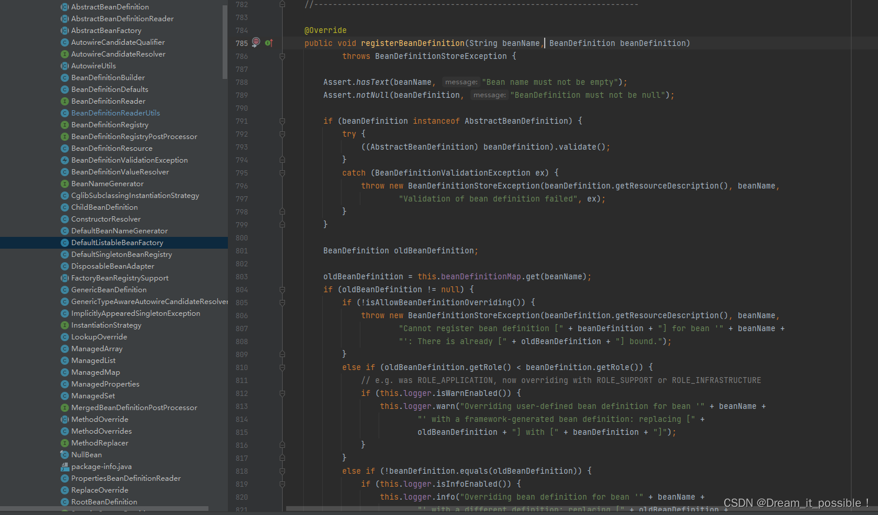Select BeanDefinitionValidationException
Viewport: 878px width, 515px height.
130,160
